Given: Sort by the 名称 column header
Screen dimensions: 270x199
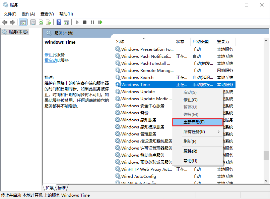Looking at the screenshot, I should pyautogui.click(x=144, y=42).
